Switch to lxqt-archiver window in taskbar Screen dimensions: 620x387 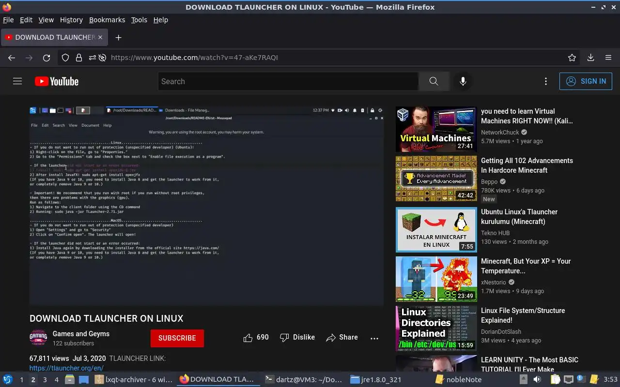[134, 380]
